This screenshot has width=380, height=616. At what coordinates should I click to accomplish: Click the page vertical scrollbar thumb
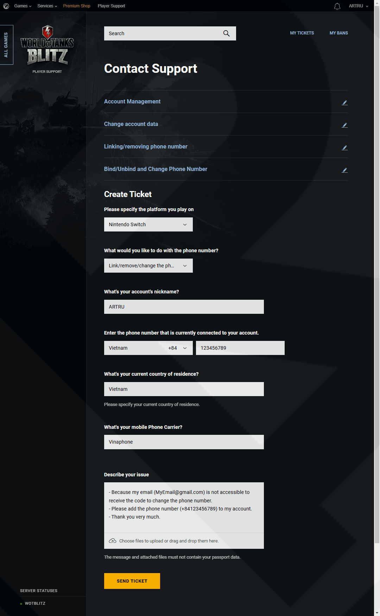(377, 274)
